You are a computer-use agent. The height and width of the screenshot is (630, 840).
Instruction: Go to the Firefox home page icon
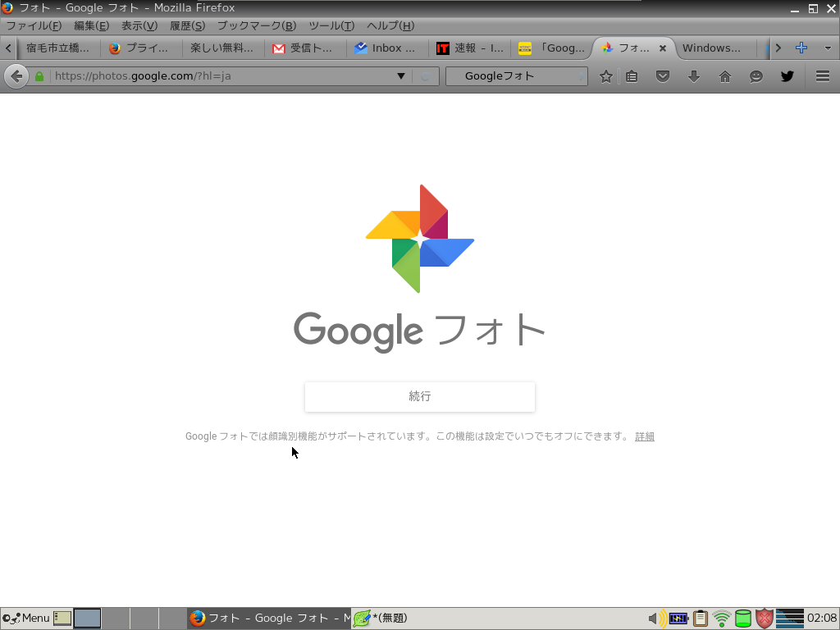pos(725,76)
